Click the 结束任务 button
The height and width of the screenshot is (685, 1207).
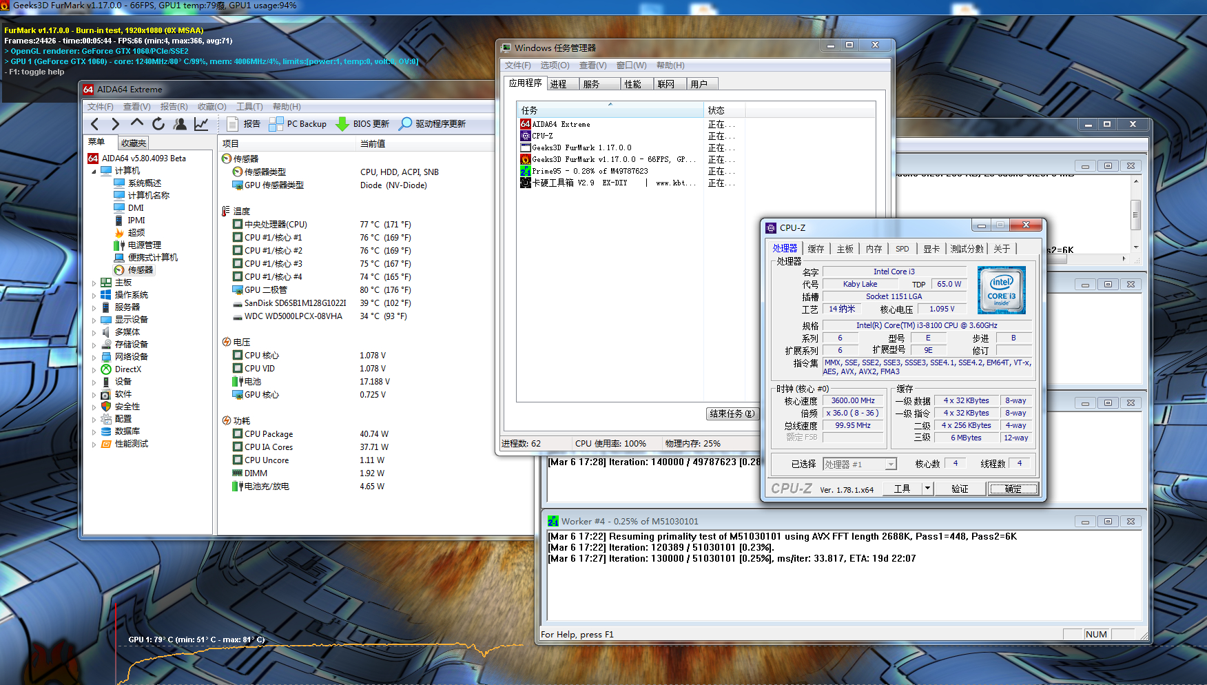[732, 413]
